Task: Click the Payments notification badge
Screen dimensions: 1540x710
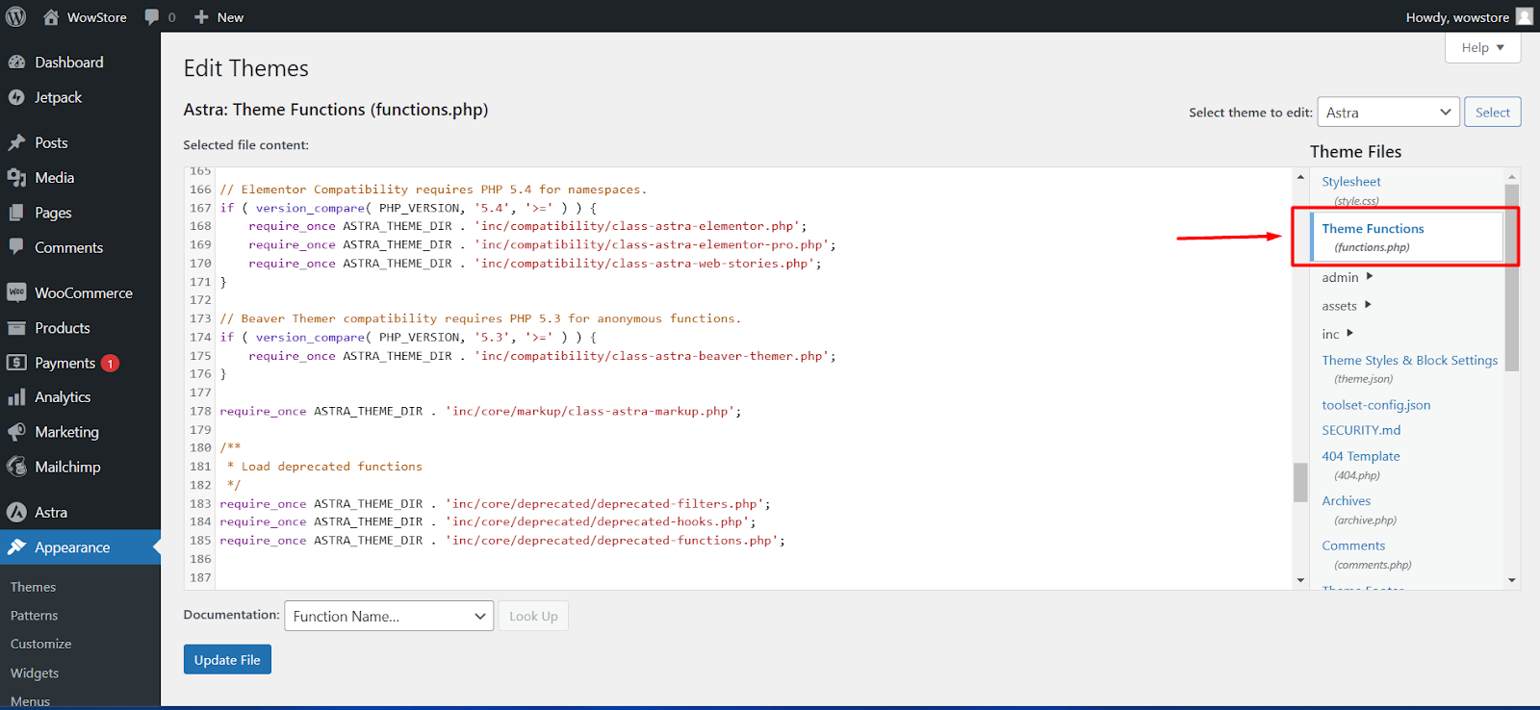Action: point(111,363)
